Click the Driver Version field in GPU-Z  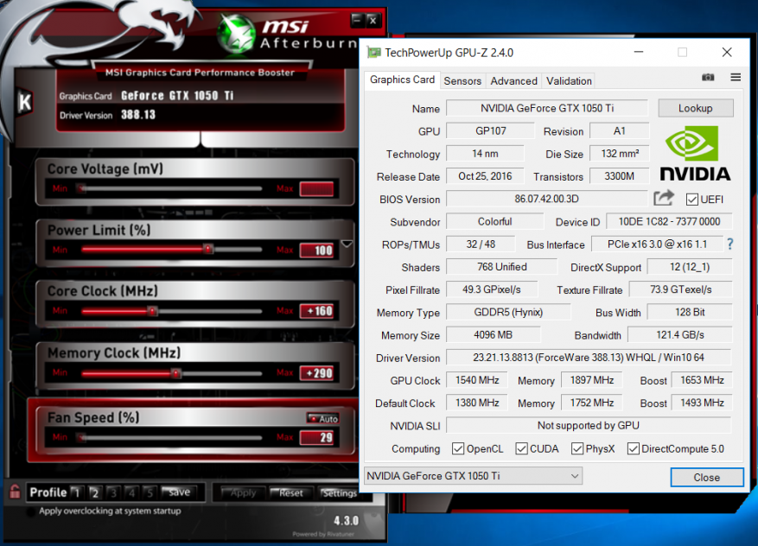tap(589, 358)
